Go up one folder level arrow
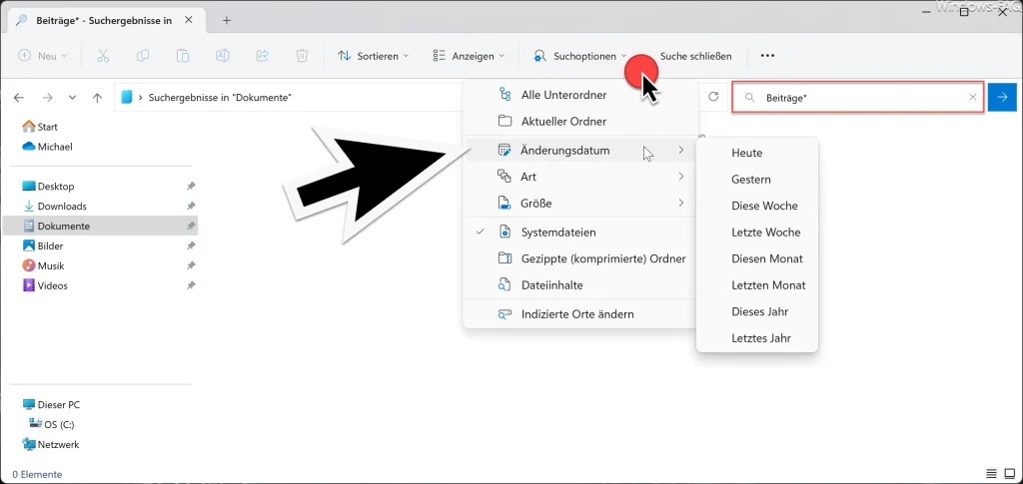 click(97, 98)
